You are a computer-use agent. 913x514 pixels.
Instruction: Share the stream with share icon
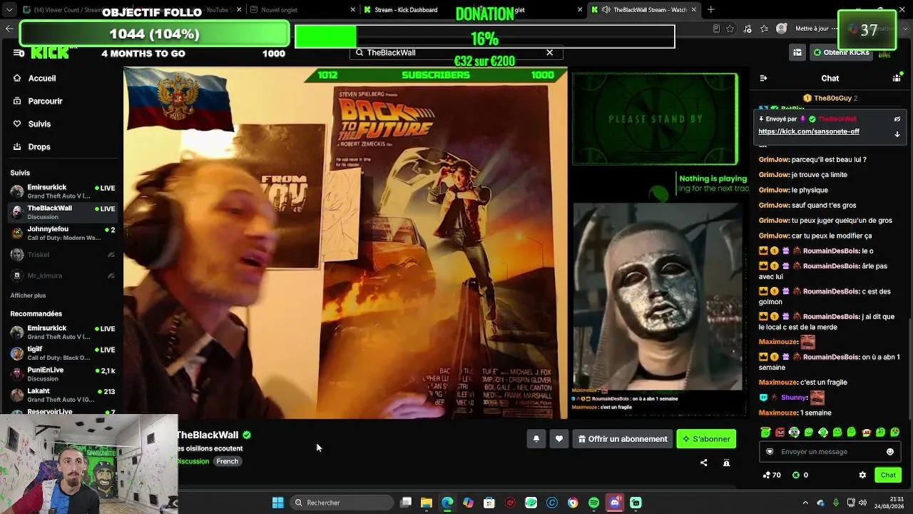click(704, 463)
